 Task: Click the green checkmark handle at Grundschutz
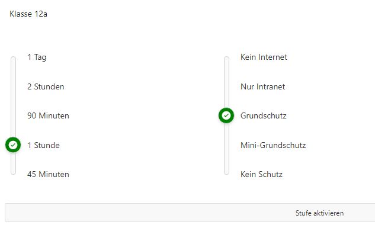tap(226, 115)
